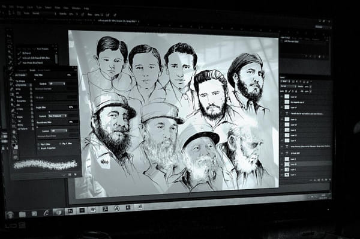
Task: Switch to the Brush panel tab
Action: coord(32,70)
